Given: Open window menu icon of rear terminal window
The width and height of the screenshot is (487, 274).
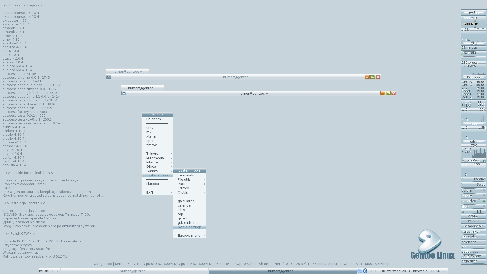Looking at the screenshot, I should [108, 77].
